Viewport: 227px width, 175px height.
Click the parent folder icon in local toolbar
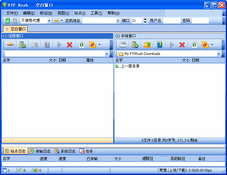pyautogui.click(x=147, y=45)
